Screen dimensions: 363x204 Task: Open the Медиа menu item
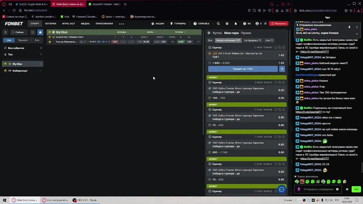pos(85,24)
